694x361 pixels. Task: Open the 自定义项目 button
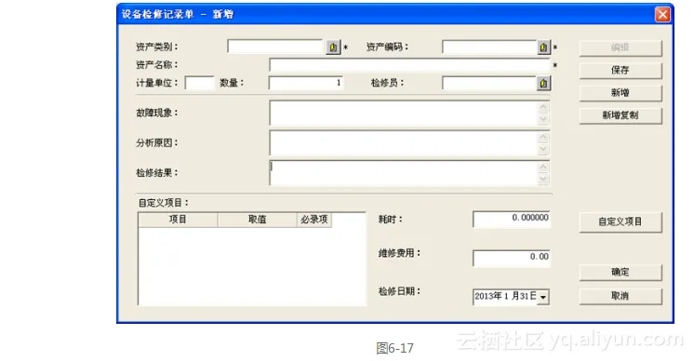621,221
